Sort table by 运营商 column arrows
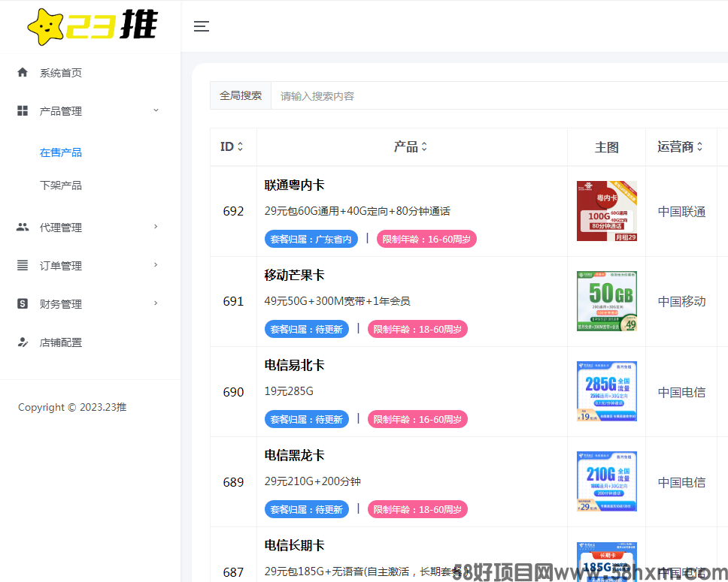 (699, 146)
